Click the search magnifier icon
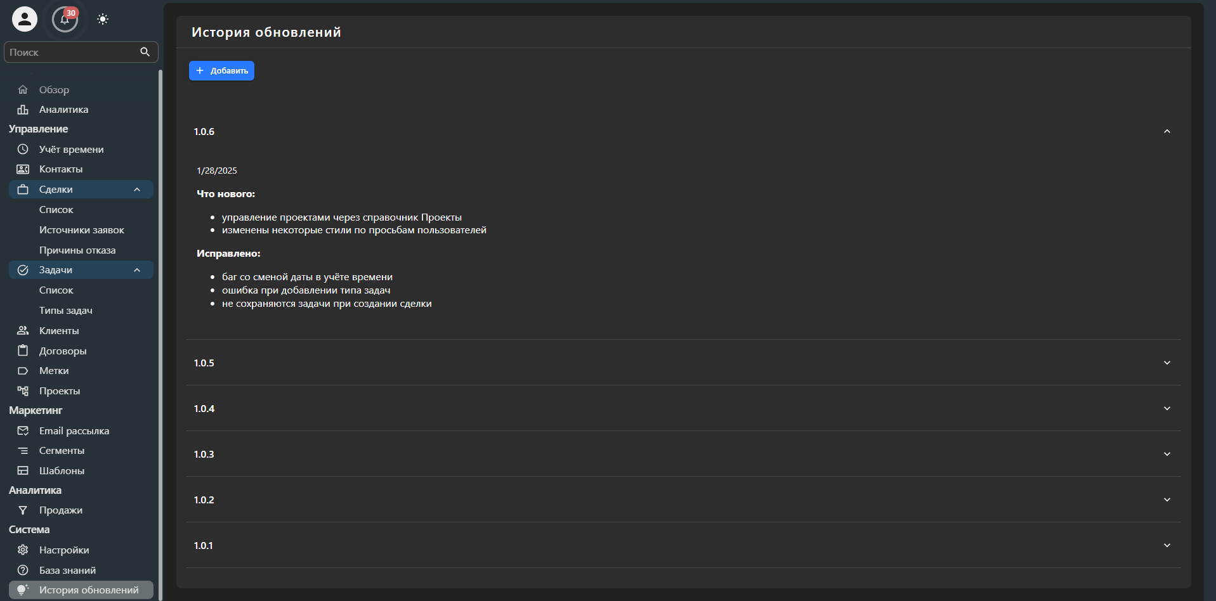Viewport: 1216px width, 601px height. click(145, 52)
